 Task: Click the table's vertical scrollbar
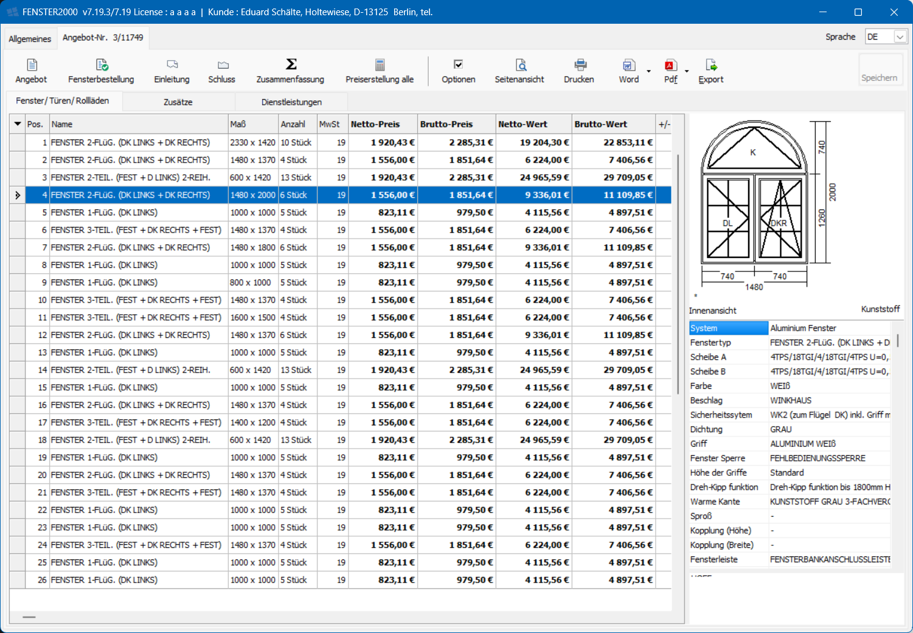click(x=678, y=274)
